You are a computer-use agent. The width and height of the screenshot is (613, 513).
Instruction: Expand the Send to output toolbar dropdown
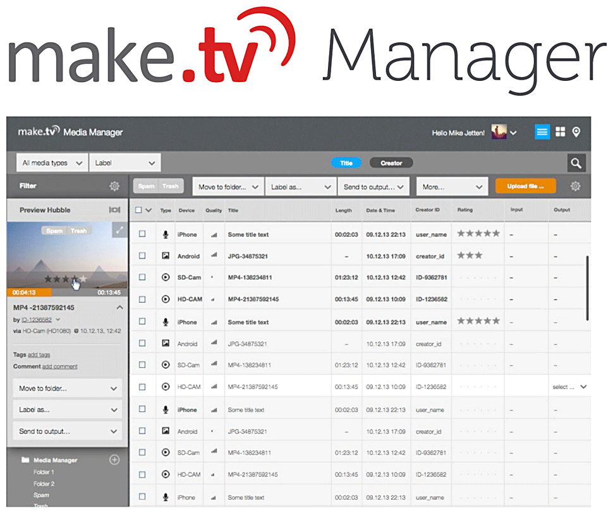pyautogui.click(x=373, y=187)
